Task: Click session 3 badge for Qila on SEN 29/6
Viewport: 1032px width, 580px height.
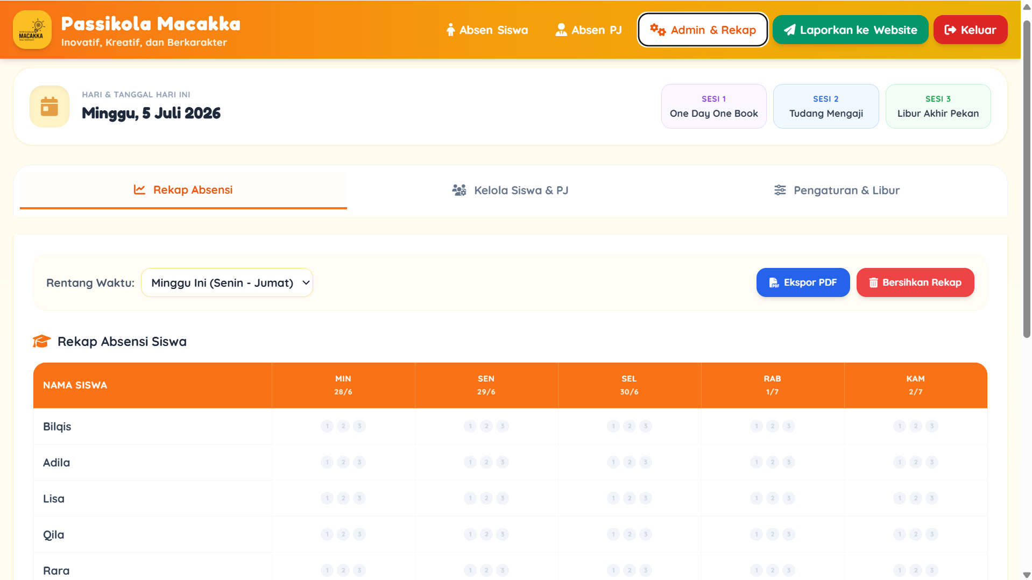Action: coord(503,534)
